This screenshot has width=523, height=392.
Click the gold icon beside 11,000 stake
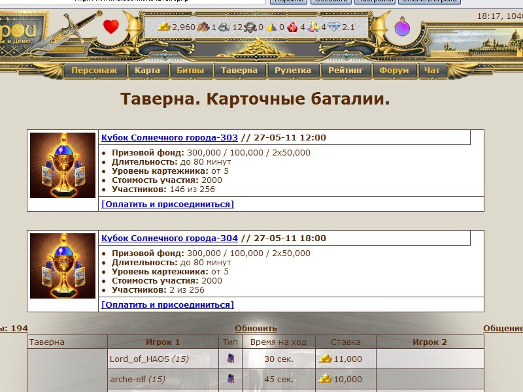point(325,359)
